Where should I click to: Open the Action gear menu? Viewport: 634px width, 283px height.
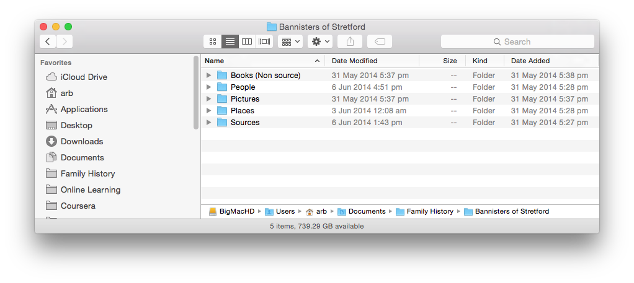tap(320, 41)
